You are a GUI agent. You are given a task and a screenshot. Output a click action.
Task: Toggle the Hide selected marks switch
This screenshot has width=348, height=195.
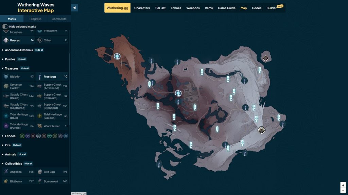5,26
